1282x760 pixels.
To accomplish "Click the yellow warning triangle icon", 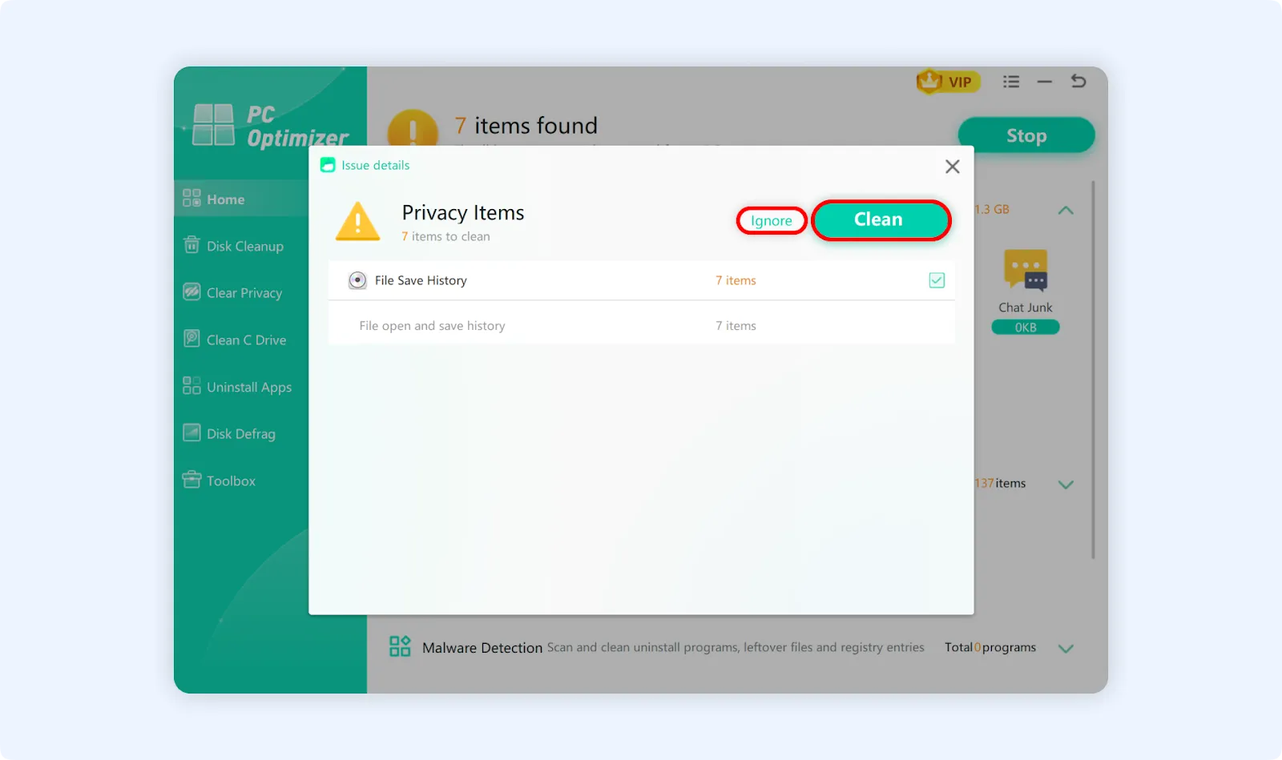I will tap(357, 222).
